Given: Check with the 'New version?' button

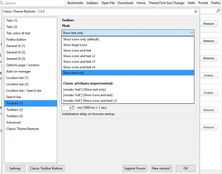Looking at the screenshot, I should pyautogui.click(x=161, y=168).
